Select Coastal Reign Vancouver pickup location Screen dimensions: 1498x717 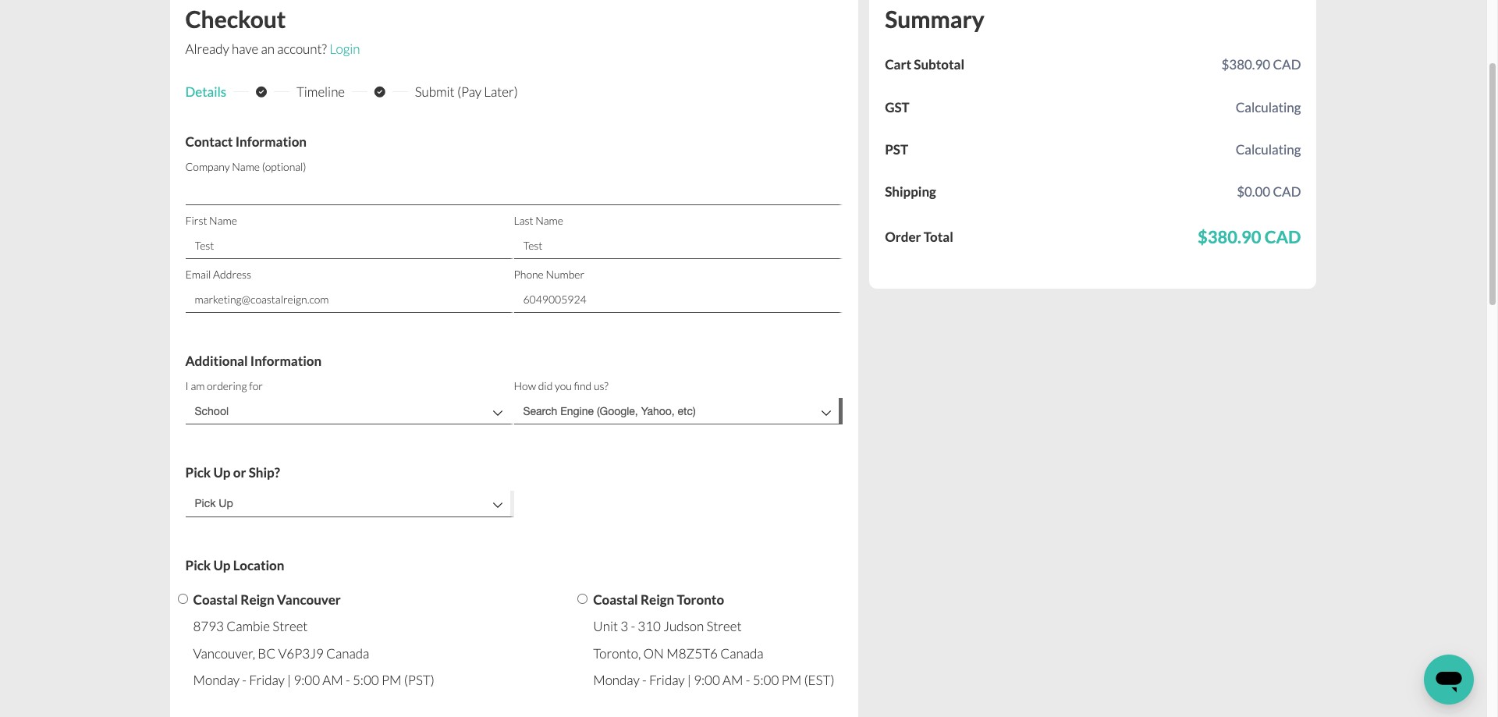[183, 599]
